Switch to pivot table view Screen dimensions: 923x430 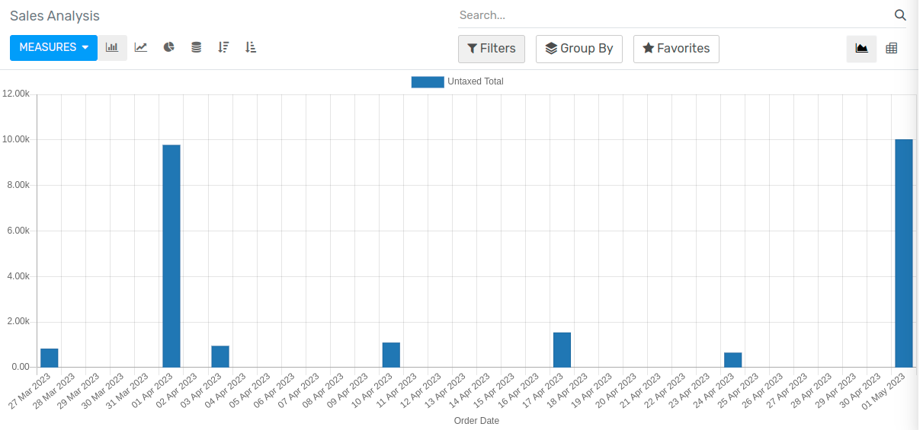[891, 49]
